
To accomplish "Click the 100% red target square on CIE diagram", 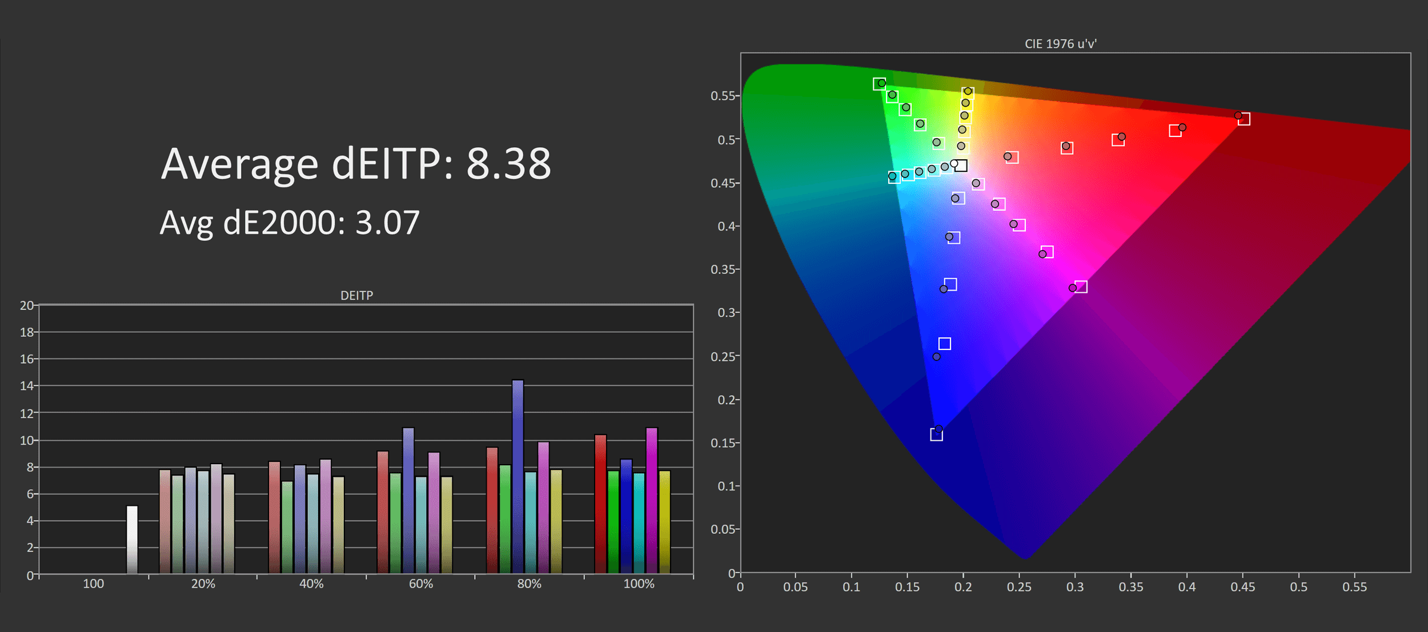I will pyautogui.click(x=1244, y=119).
